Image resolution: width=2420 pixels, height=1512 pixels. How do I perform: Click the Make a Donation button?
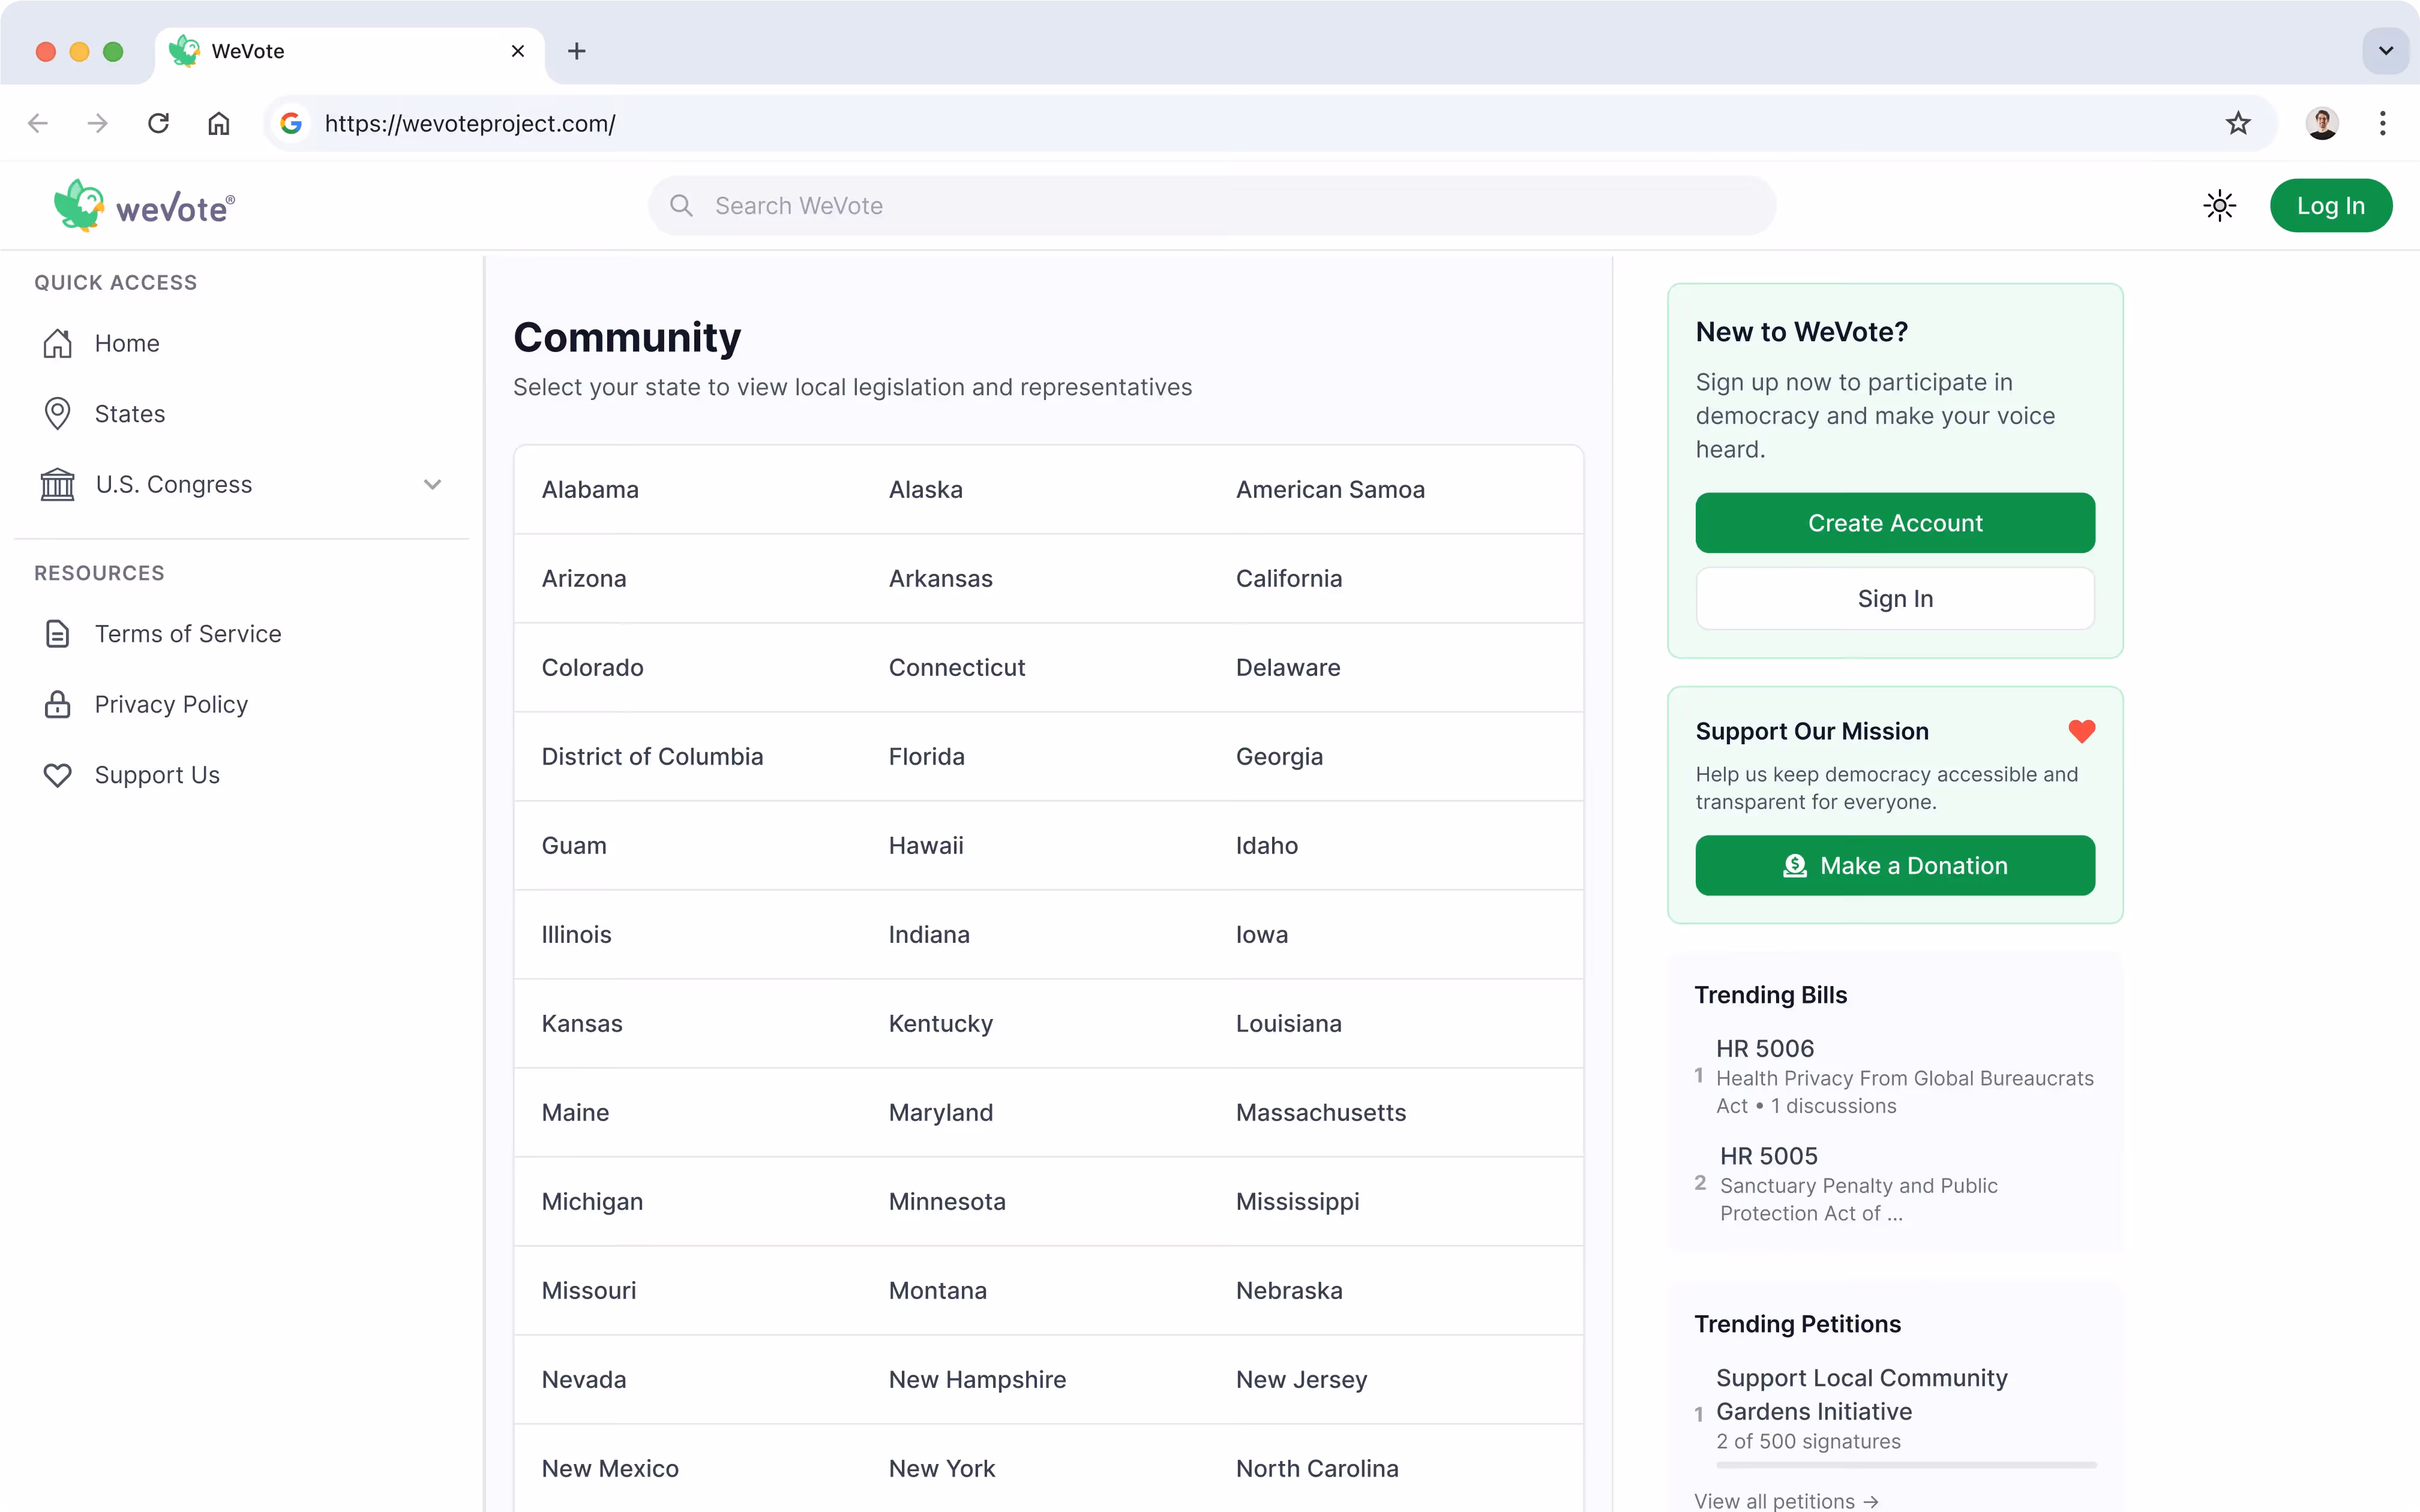click(1895, 866)
